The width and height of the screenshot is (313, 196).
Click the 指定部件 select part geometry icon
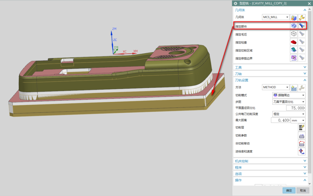click(294, 26)
